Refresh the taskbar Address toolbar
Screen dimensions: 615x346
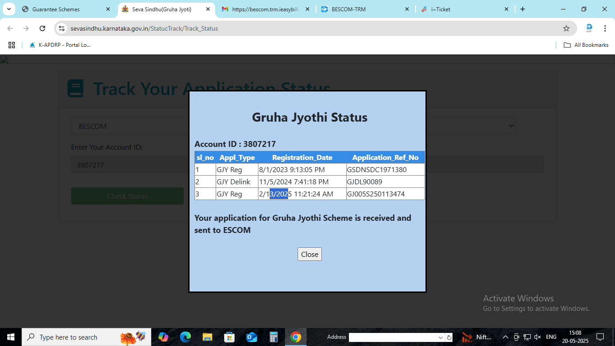click(x=449, y=337)
